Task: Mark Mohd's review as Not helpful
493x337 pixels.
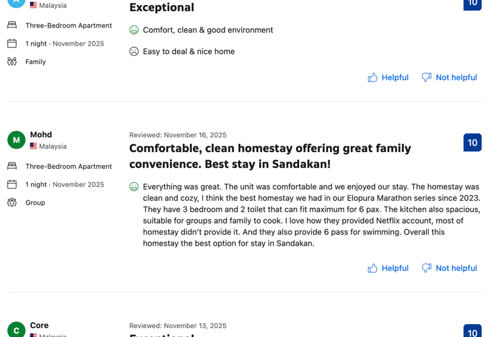Action: coord(456,268)
